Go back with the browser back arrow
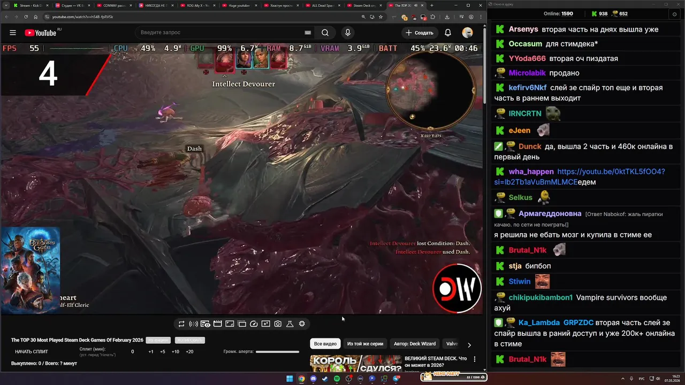This screenshot has height=385, width=685. (x=7, y=17)
